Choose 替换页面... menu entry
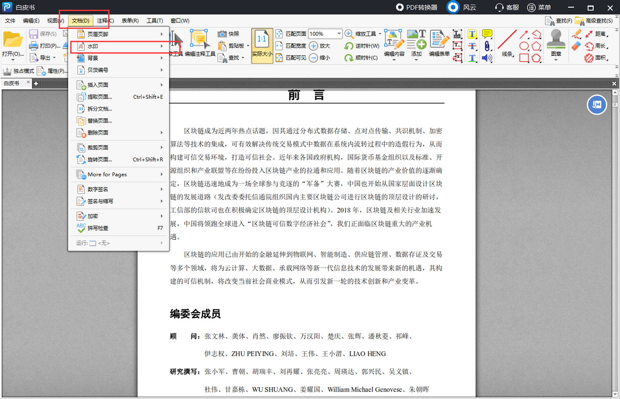620x399 pixels. [119, 120]
